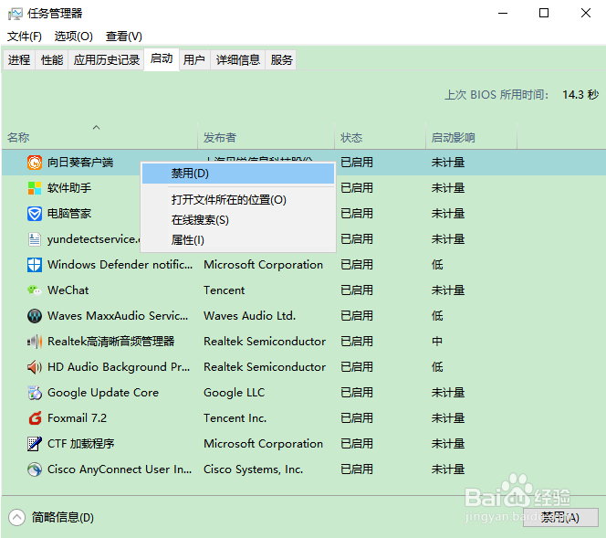The image size is (606, 538).
Task: Click the 14.3 秒 BIOS time value
Action: [x=580, y=94]
